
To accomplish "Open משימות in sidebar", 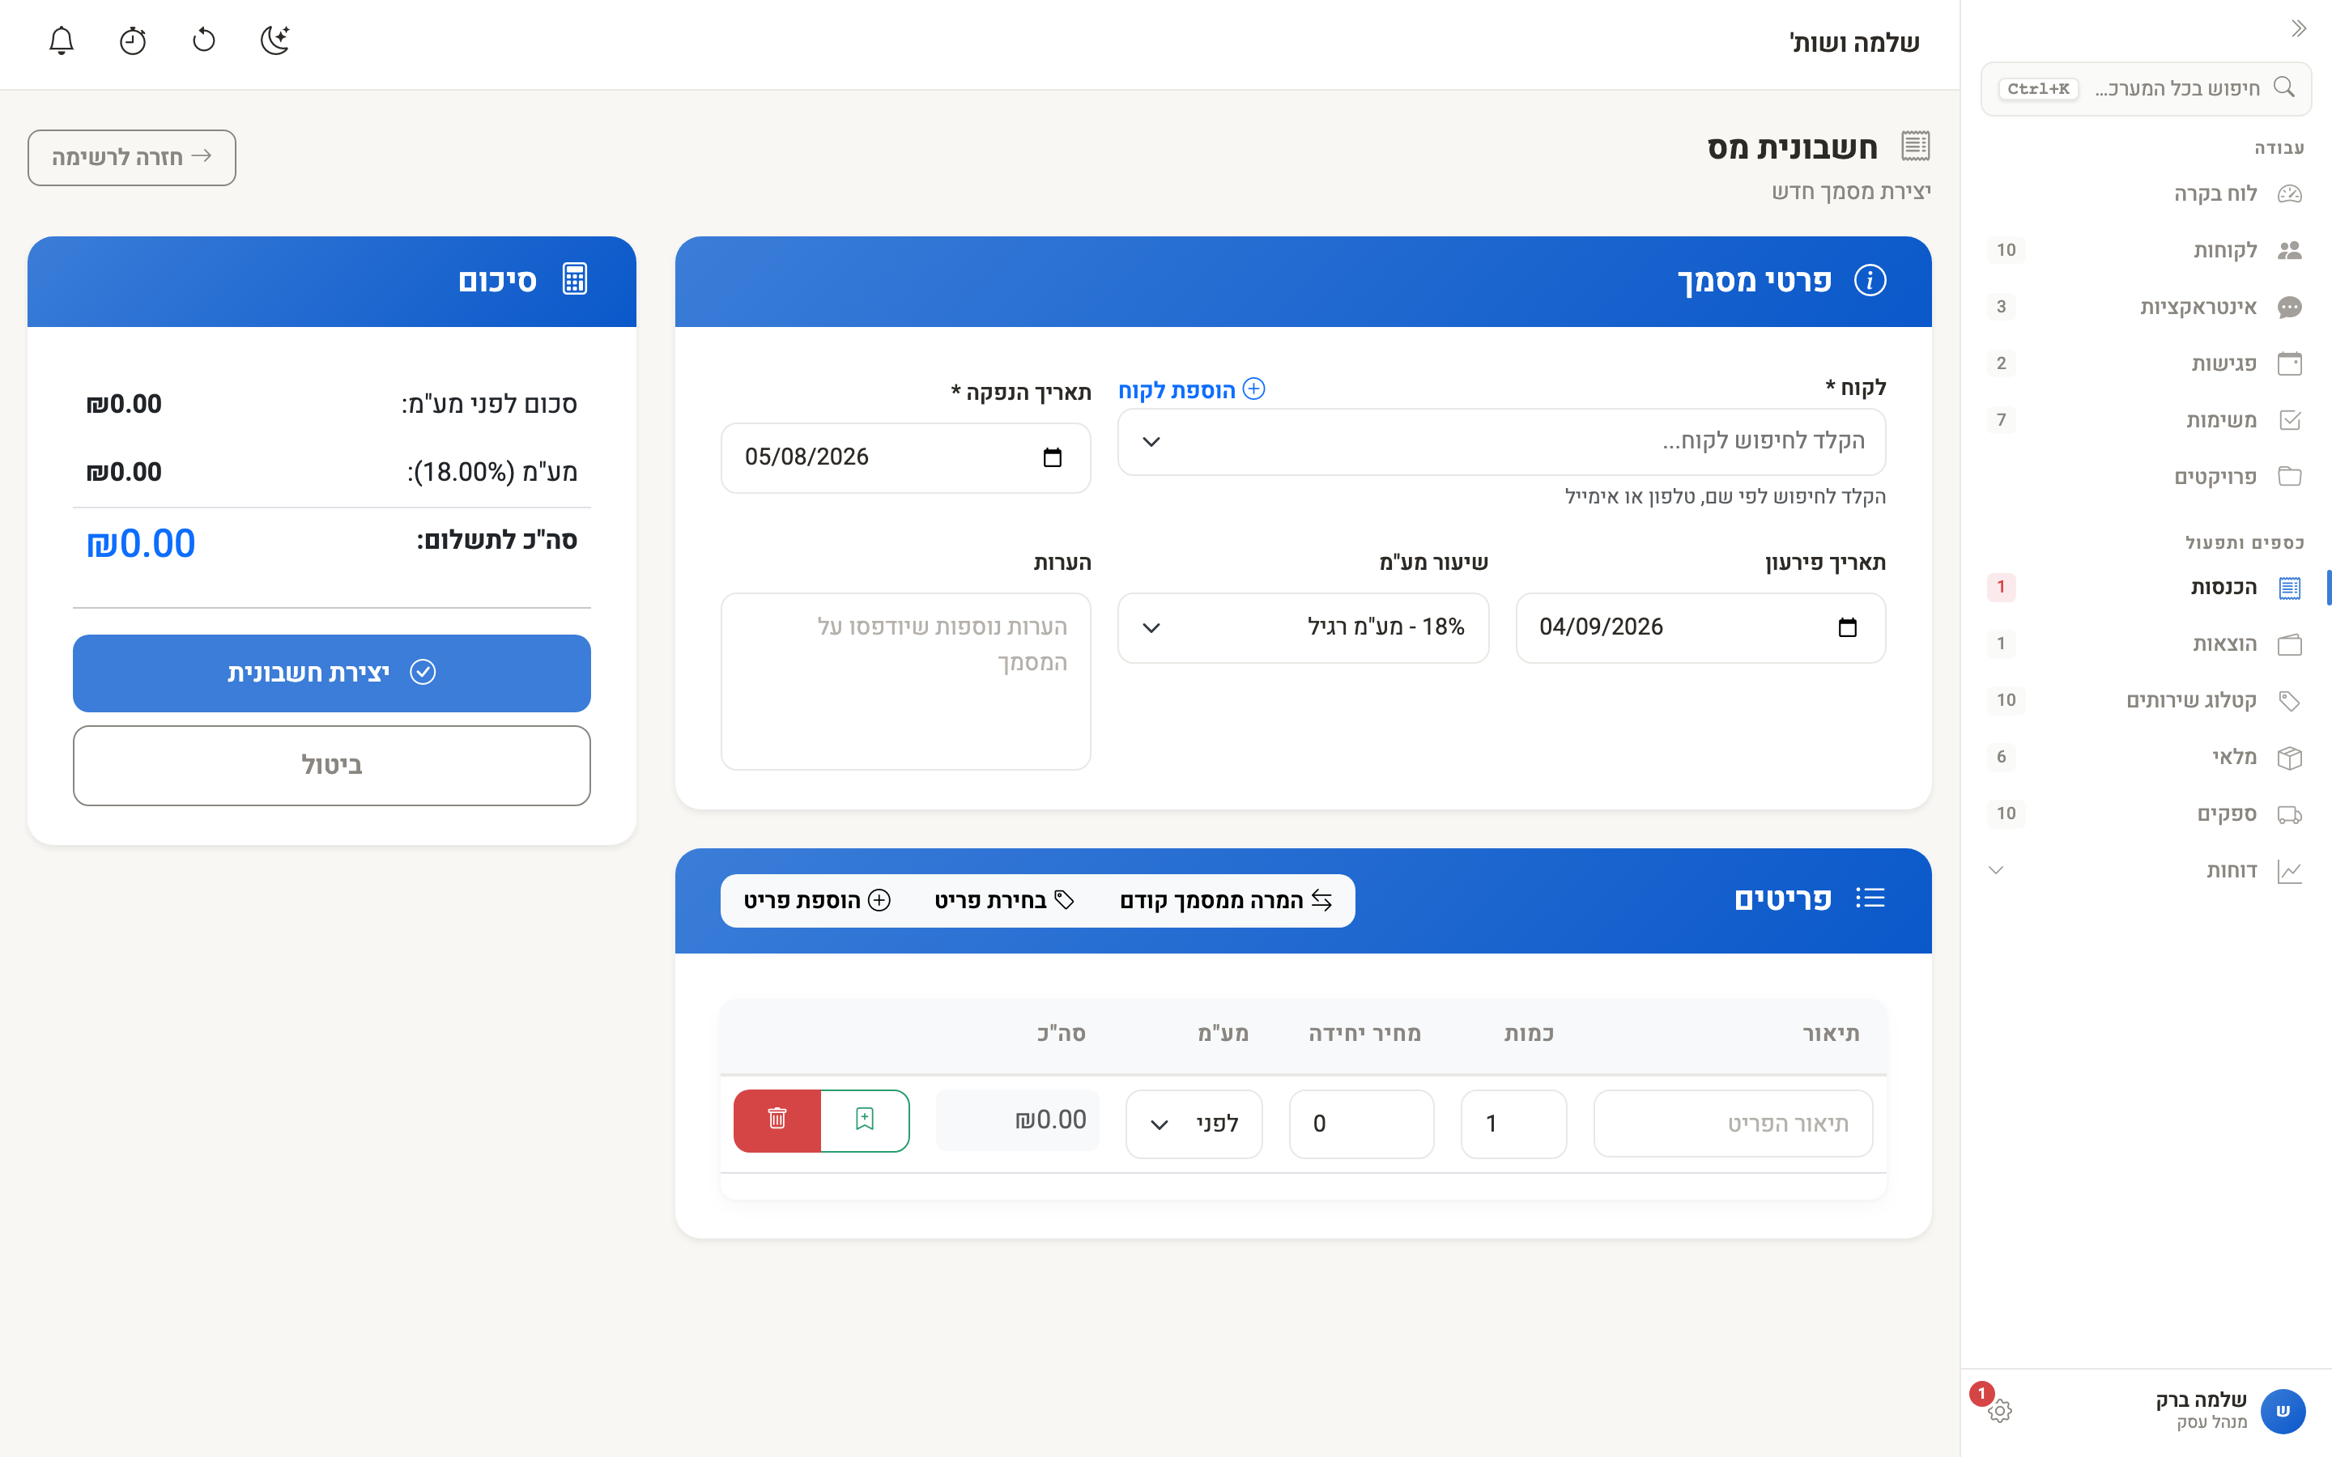I will [2145, 420].
